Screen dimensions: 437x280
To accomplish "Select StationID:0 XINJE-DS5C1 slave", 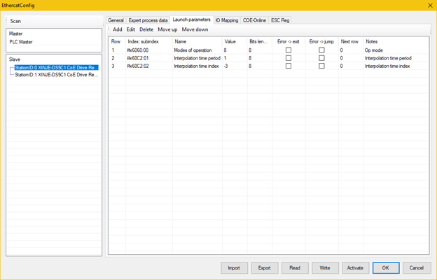I will coord(57,67).
